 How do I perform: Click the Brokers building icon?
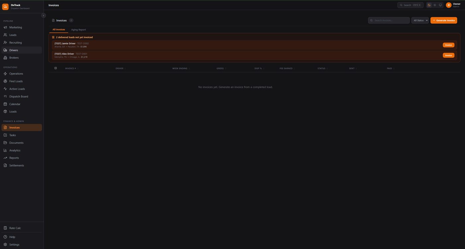click(5, 58)
